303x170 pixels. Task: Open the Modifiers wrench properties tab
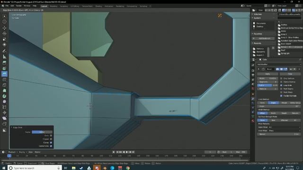253,99
